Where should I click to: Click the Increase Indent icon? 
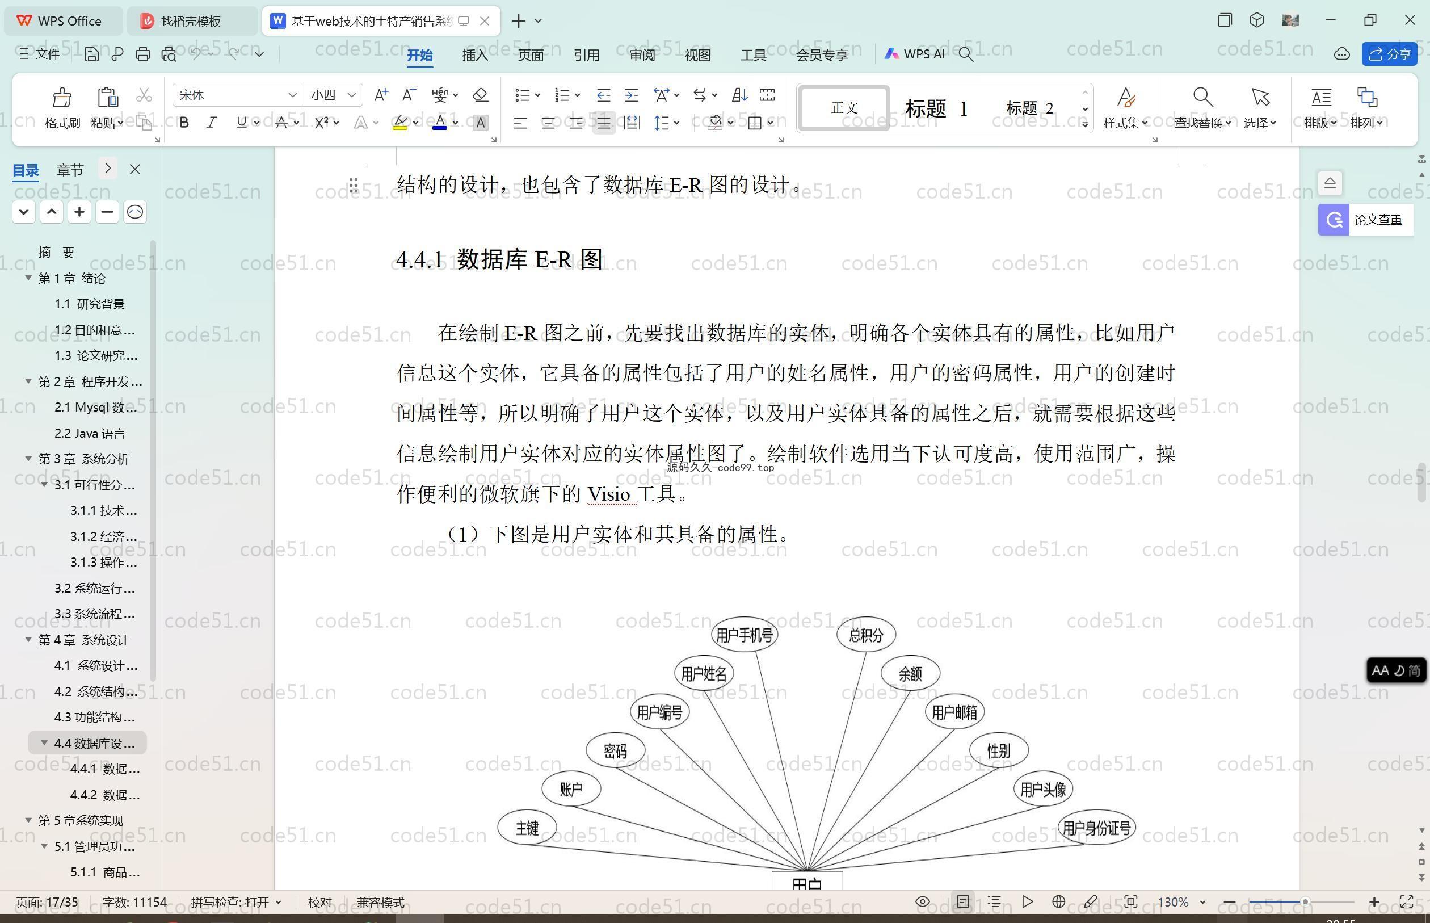coord(632,95)
